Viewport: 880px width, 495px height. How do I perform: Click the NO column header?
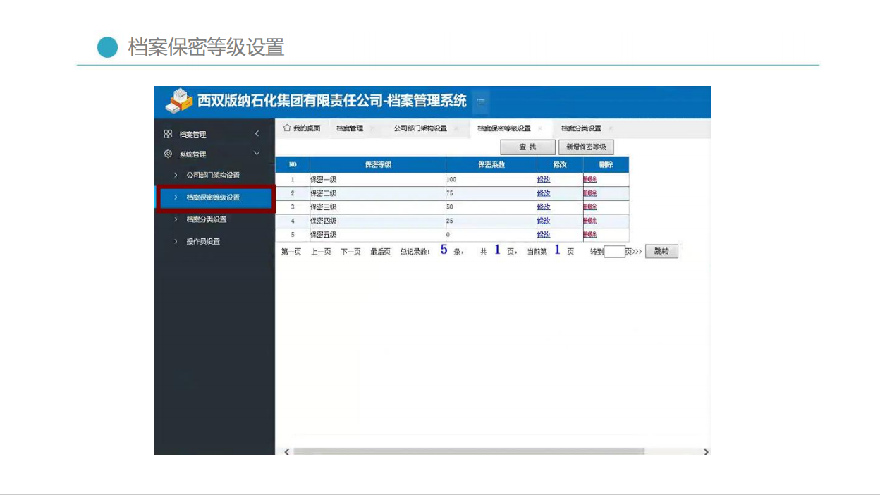point(293,164)
